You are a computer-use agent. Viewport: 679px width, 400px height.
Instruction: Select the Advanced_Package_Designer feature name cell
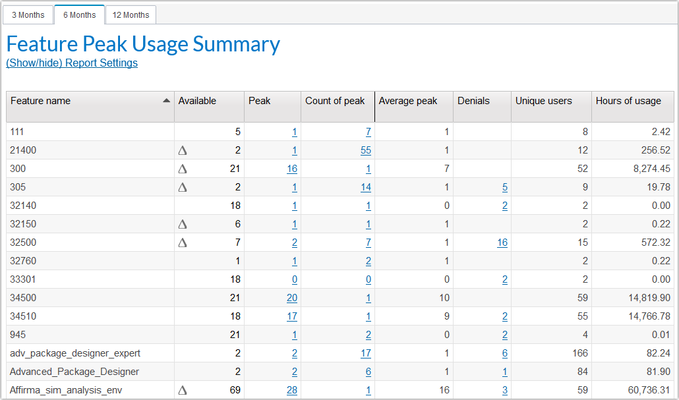74,372
